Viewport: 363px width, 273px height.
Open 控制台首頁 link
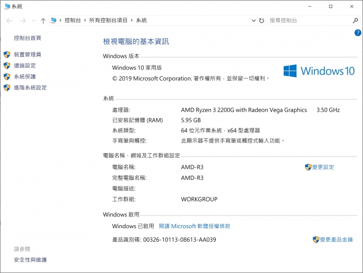[x=28, y=38]
